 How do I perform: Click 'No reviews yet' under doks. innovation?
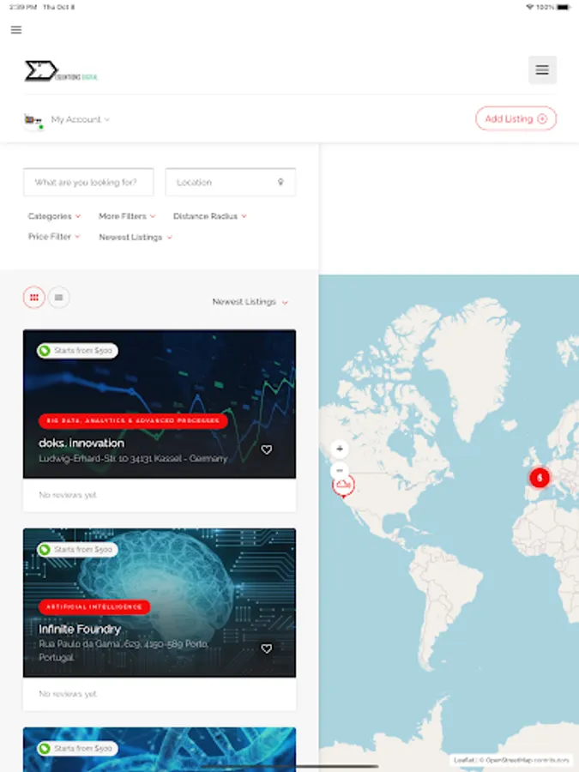68,495
